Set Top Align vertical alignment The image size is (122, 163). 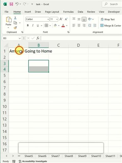point(74,19)
